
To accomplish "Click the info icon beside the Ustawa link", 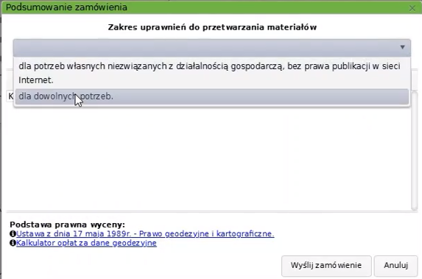I will pos(13,233).
